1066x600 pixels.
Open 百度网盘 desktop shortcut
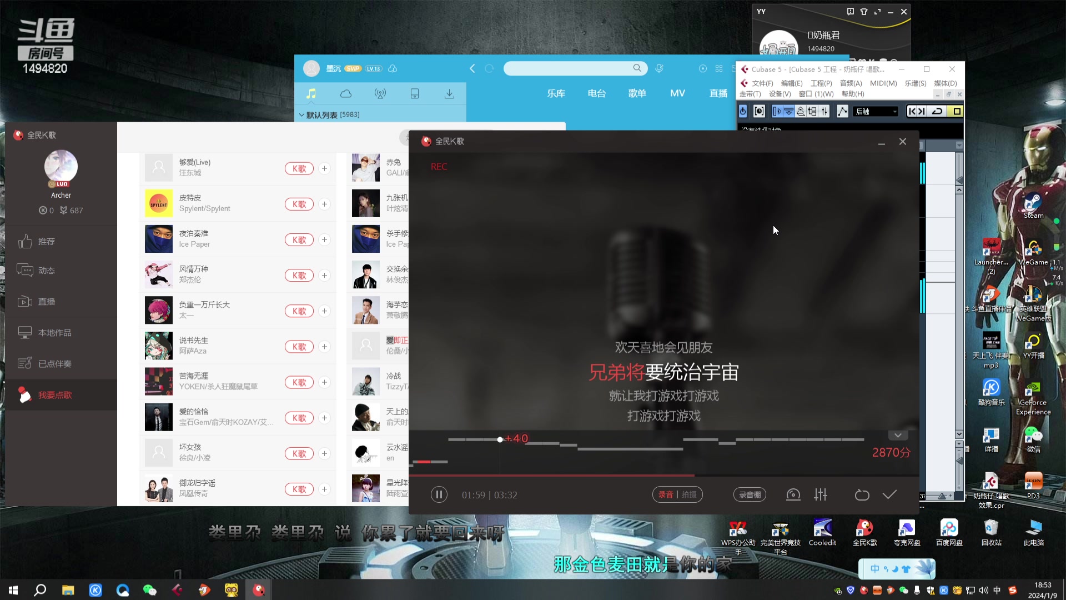click(949, 532)
